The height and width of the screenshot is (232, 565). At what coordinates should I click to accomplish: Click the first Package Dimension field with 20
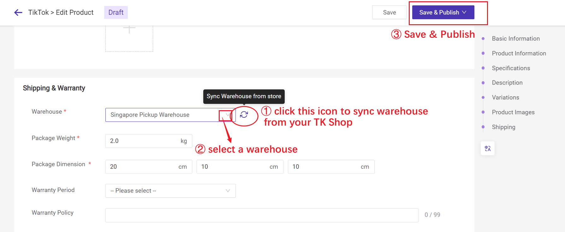point(149,167)
